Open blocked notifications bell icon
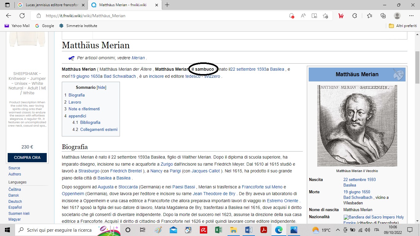Image resolution: width=420 pixels, height=236 pixels. pos(291,16)
